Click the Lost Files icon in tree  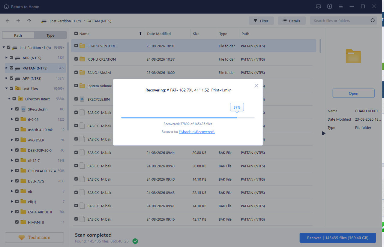click(18, 89)
